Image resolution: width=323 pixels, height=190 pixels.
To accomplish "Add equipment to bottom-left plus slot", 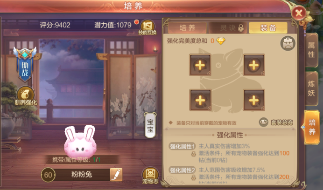I will pyautogui.click(x=200, y=100).
